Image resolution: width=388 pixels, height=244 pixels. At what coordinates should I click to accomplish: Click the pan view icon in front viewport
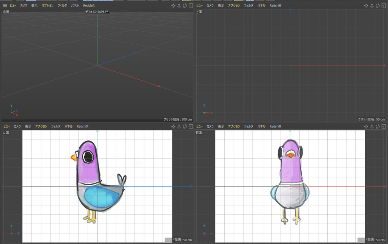366,126
